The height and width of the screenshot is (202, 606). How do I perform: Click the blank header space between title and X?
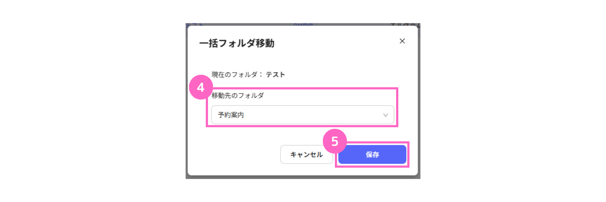336,43
